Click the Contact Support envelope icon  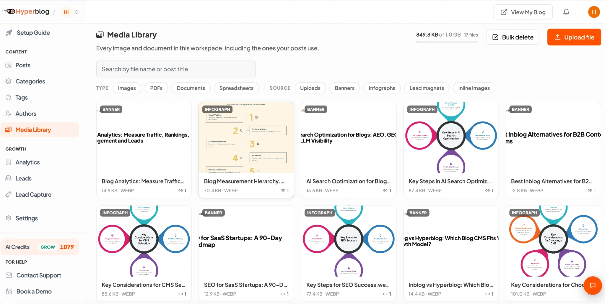click(x=9, y=275)
